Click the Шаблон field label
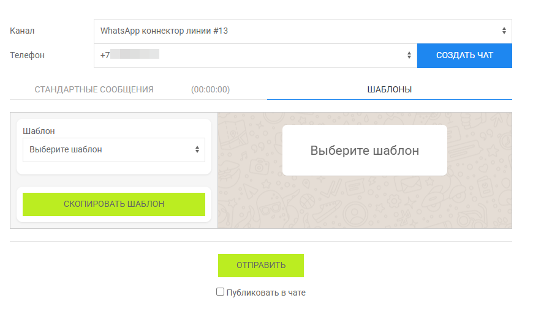 point(39,131)
